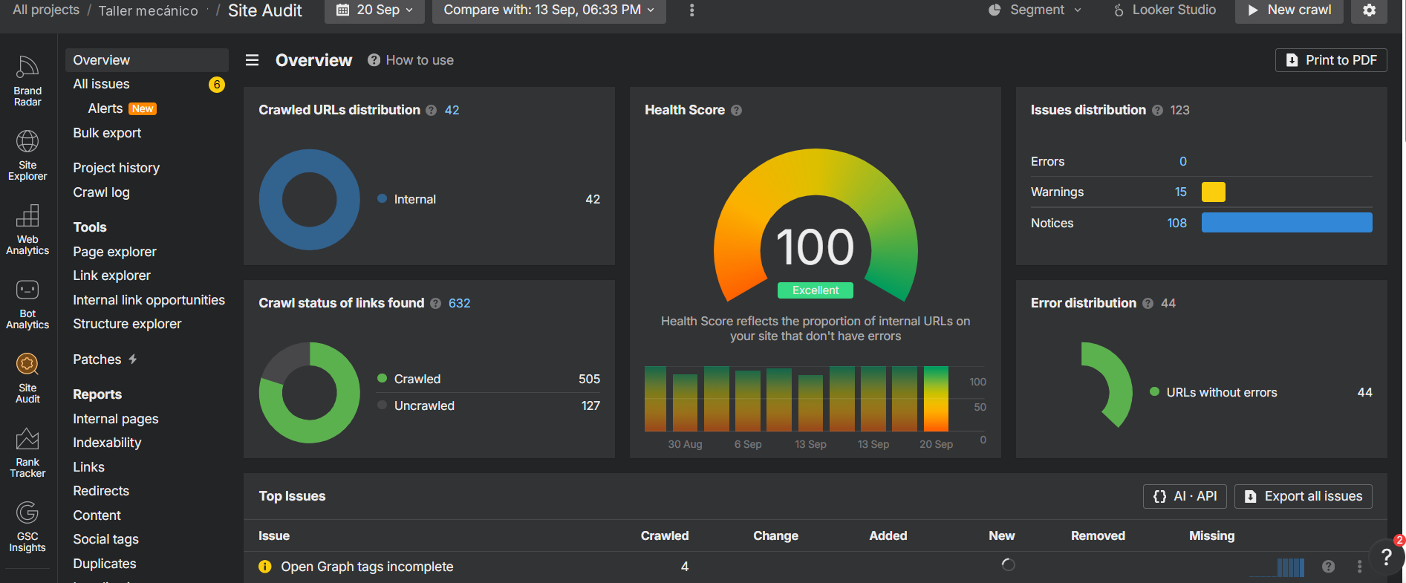The width and height of the screenshot is (1406, 583).
Task: Start a New crawl
Action: click(x=1289, y=10)
